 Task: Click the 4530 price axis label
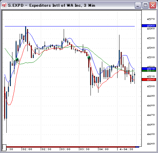(151, 57)
